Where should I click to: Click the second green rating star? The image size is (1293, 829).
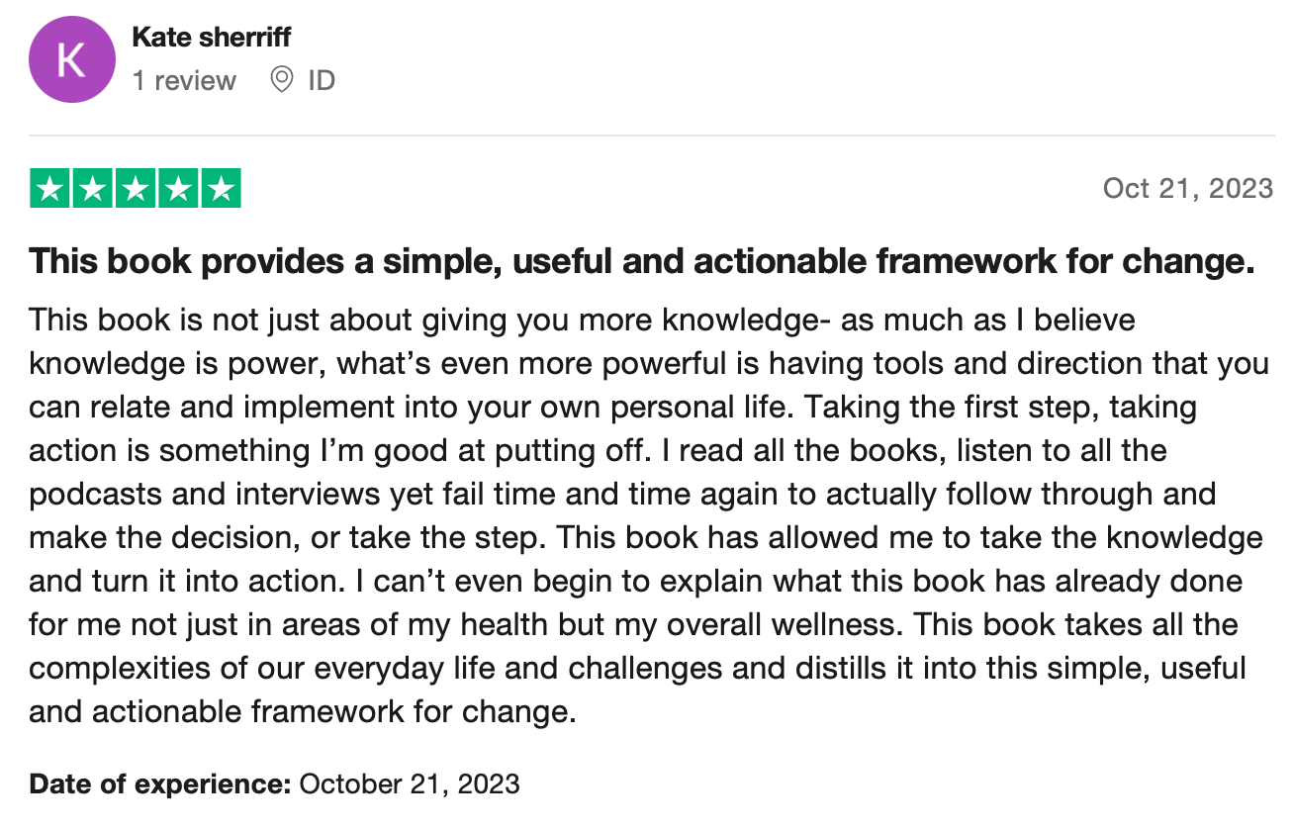(93, 189)
